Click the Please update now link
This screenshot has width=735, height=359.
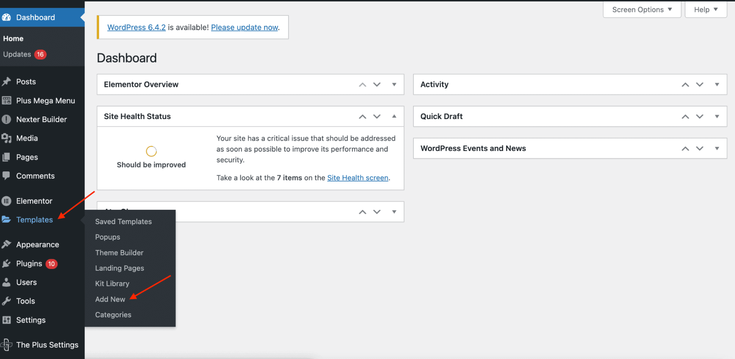[x=244, y=27]
